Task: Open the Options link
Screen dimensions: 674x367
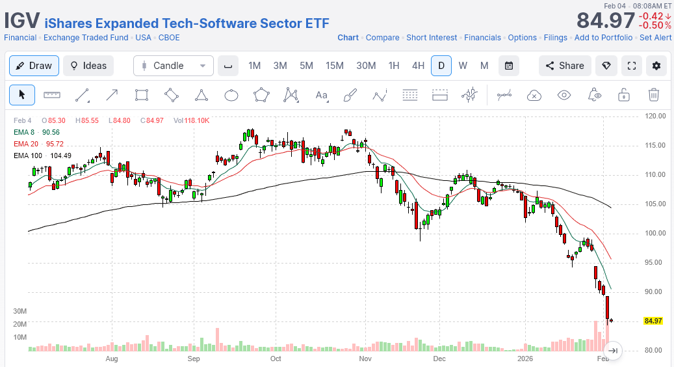Action: click(x=523, y=38)
